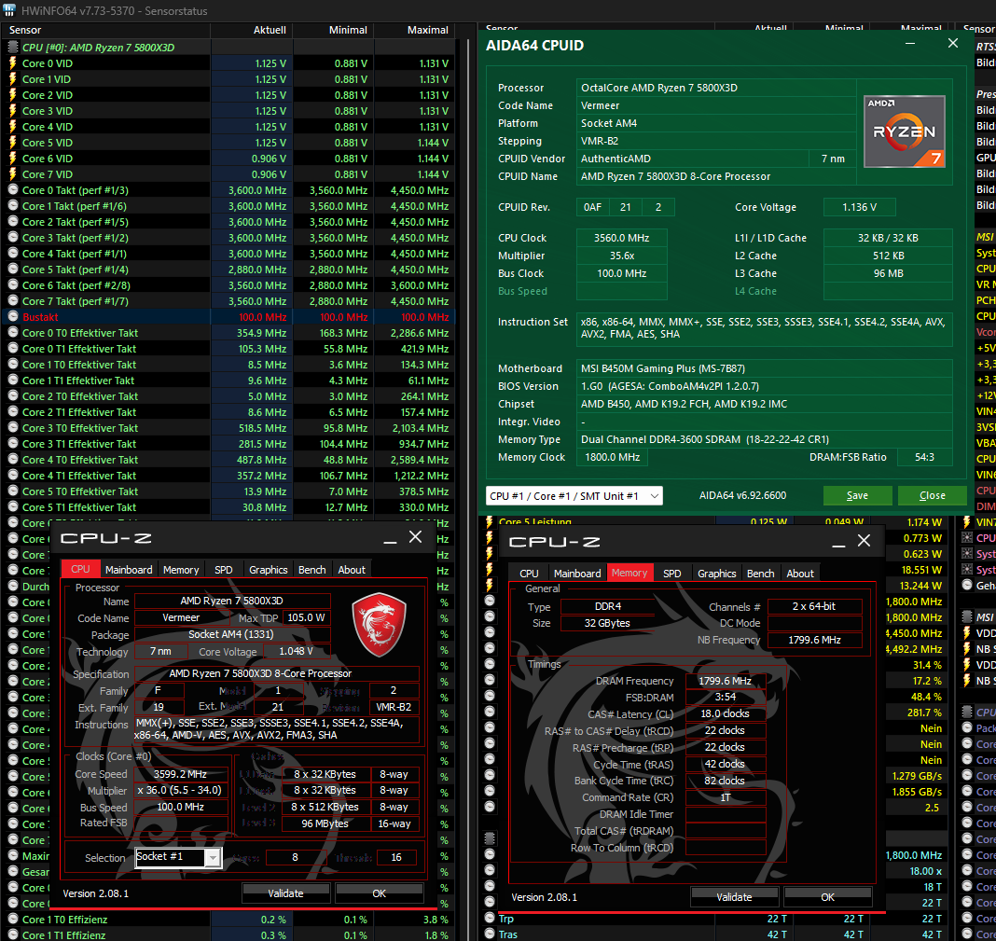
Task: Open SPD tab in right CPU-Z window
Action: (x=672, y=574)
